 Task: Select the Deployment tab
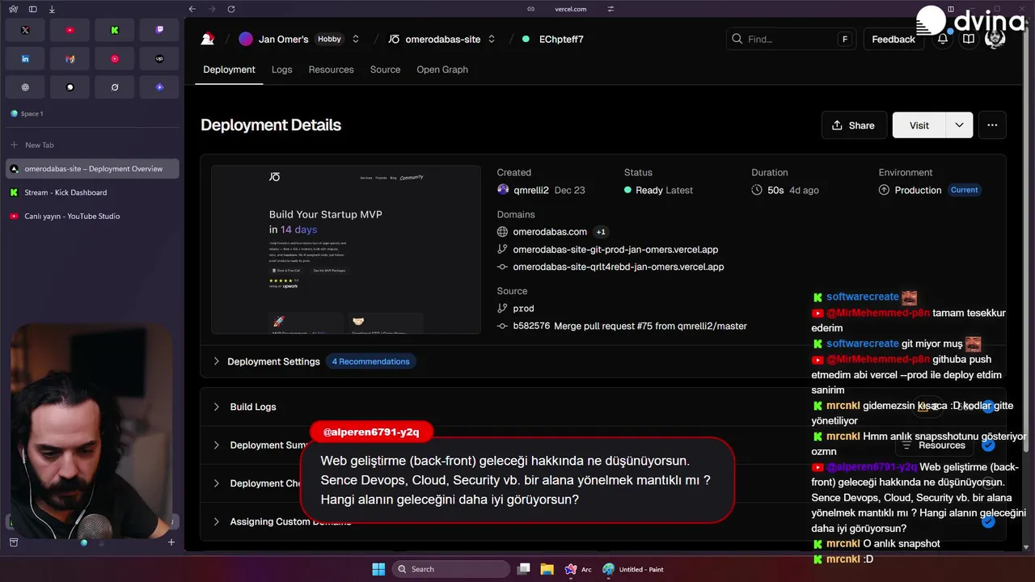tap(229, 70)
